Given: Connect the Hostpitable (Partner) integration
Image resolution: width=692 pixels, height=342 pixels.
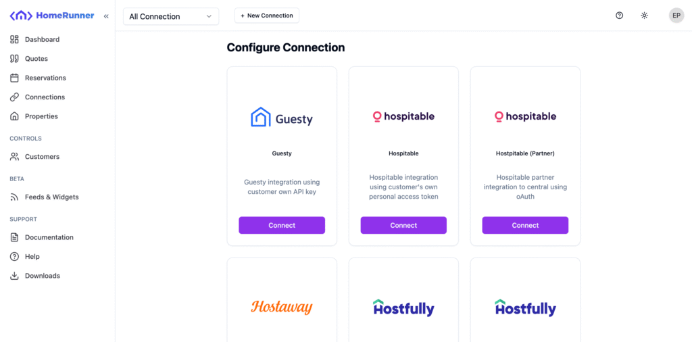Looking at the screenshot, I should (525, 225).
